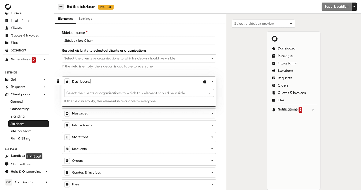Expand the Orders element
The height and width of the screenshot is (190, 361).
coord(212,161)
